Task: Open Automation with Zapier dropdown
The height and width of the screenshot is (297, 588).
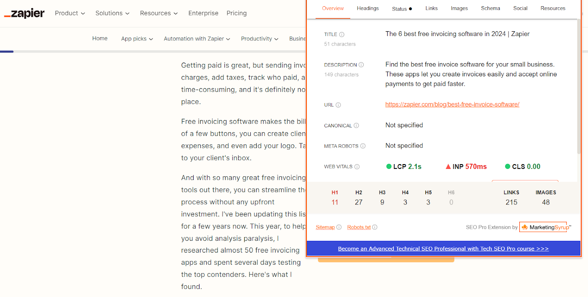Action: pos(197,39)
